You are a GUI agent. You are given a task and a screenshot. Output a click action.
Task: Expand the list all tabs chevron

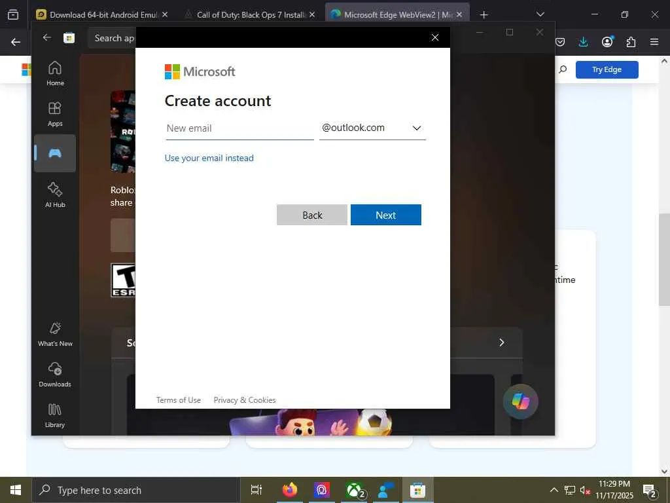540,14
